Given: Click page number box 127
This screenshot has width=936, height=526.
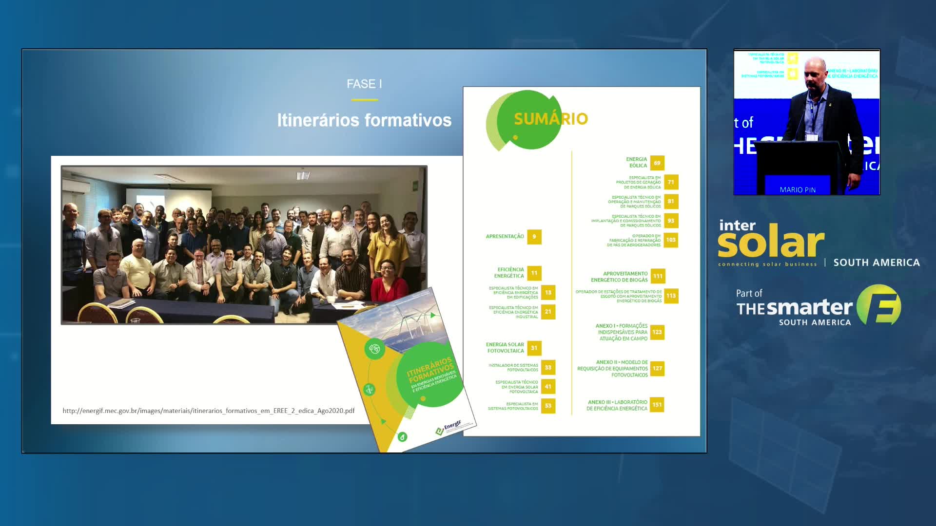Looking at the screenshot, I should 658,368.
